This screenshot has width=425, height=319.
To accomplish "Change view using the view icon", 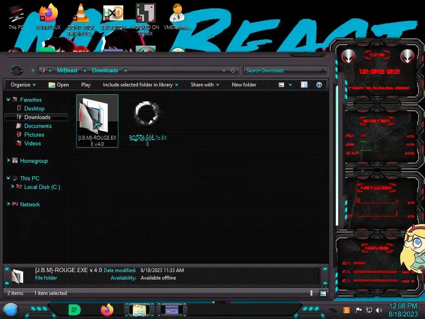I will pyautogui.click(x=281, y=85).
